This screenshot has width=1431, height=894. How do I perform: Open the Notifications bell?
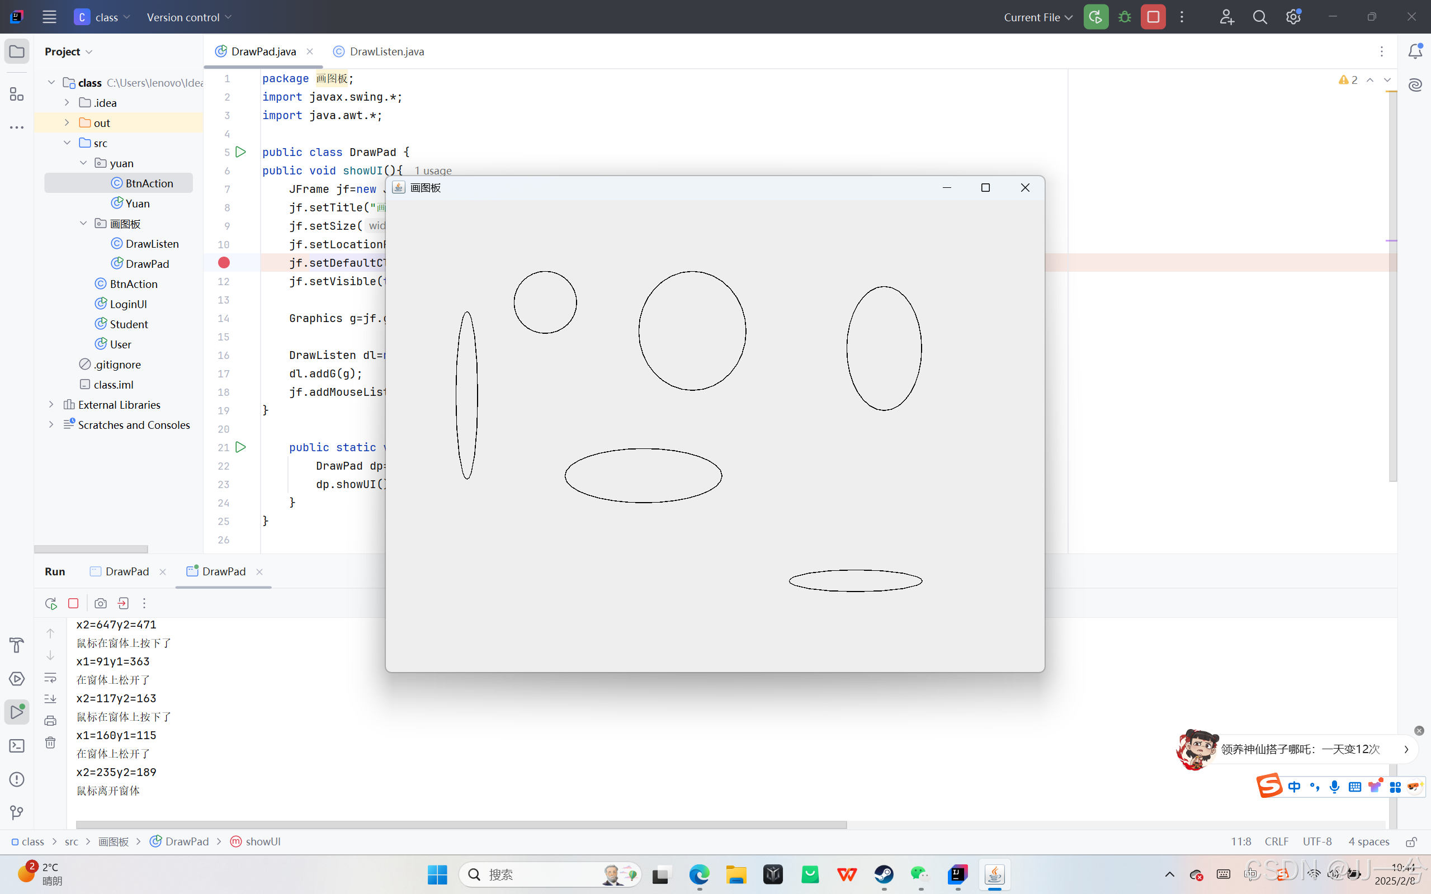pos(1415,51)
